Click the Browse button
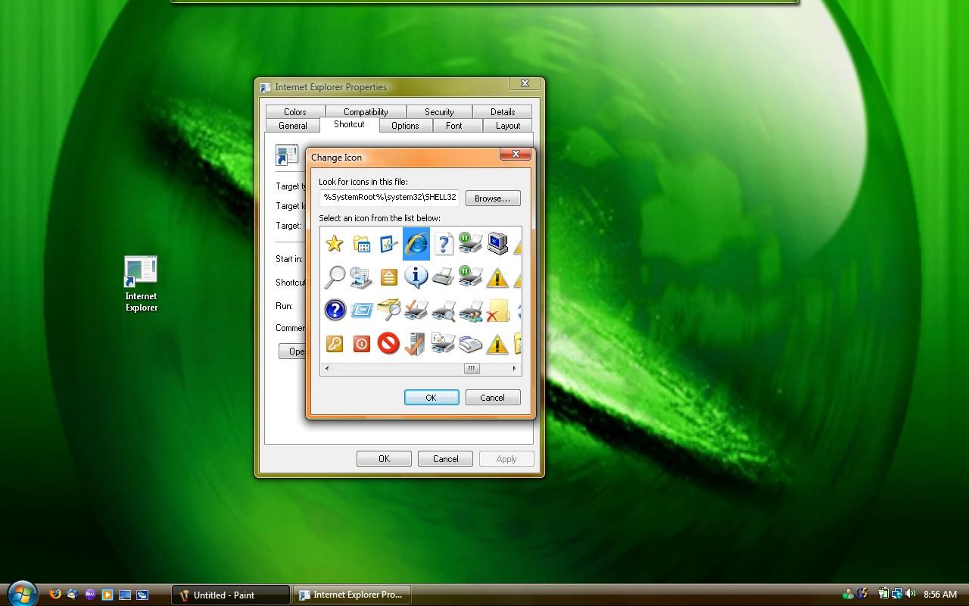 pos(492,198)
